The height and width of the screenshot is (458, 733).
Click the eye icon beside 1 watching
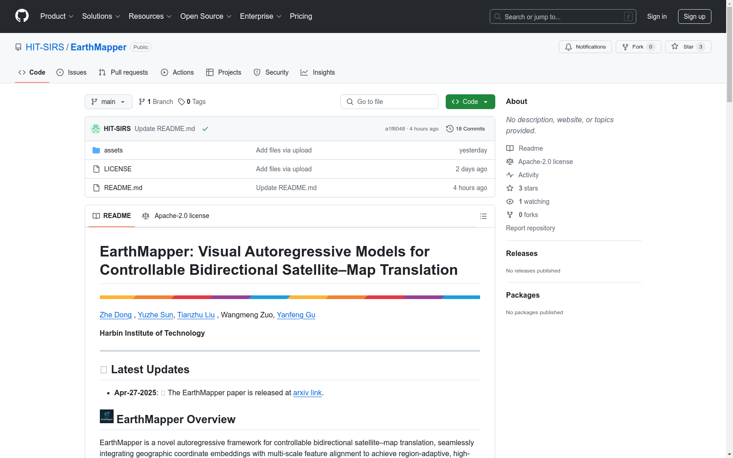point(510,202)
